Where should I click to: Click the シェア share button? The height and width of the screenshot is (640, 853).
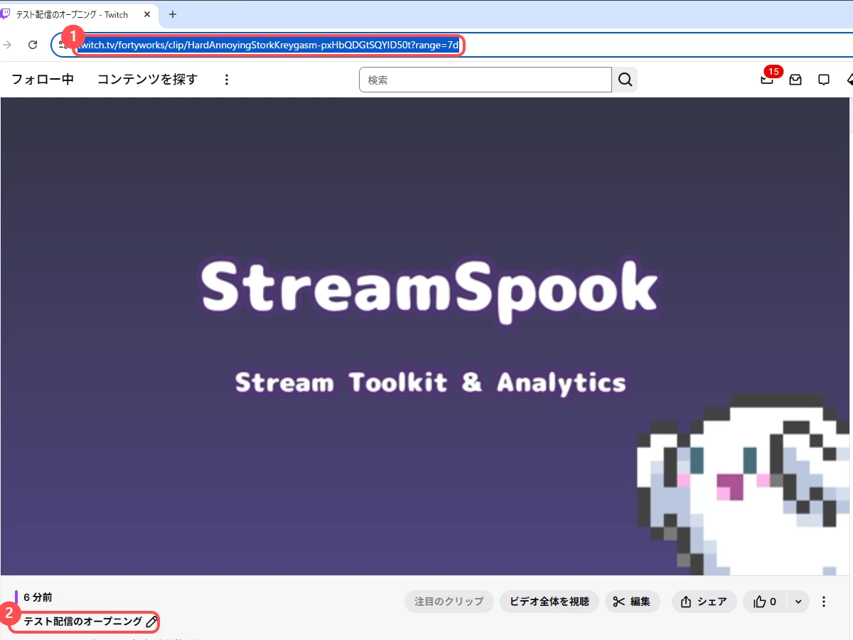(x=704, y=602)
